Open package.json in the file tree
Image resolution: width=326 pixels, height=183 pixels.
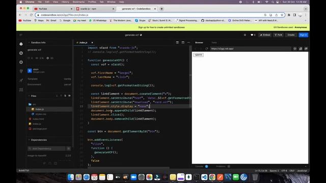click(40, 129)
